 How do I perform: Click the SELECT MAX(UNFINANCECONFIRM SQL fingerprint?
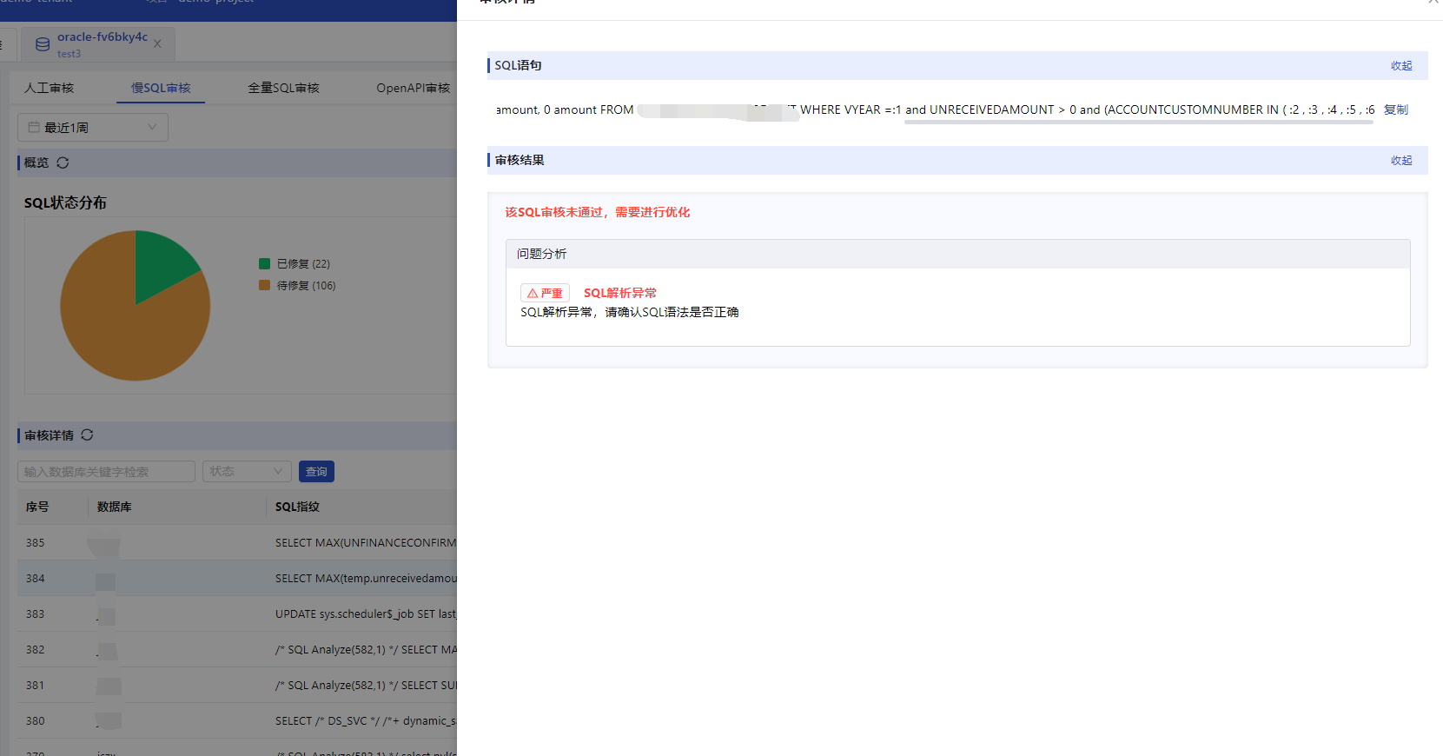(x=366, y=542)
